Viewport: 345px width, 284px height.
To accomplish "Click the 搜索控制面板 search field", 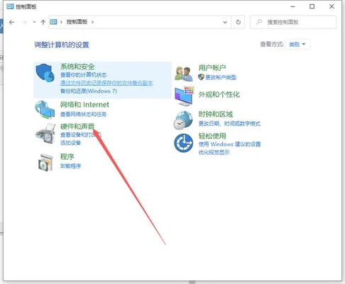I will click(x=293, y=22).
